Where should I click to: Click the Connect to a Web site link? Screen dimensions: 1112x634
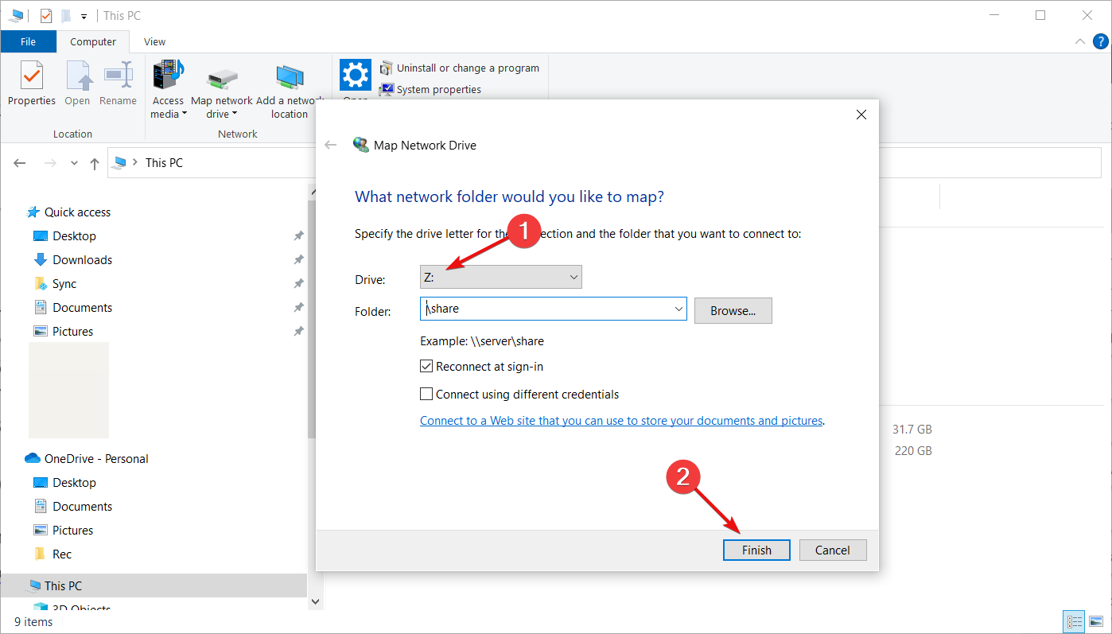tap(621, 421)
